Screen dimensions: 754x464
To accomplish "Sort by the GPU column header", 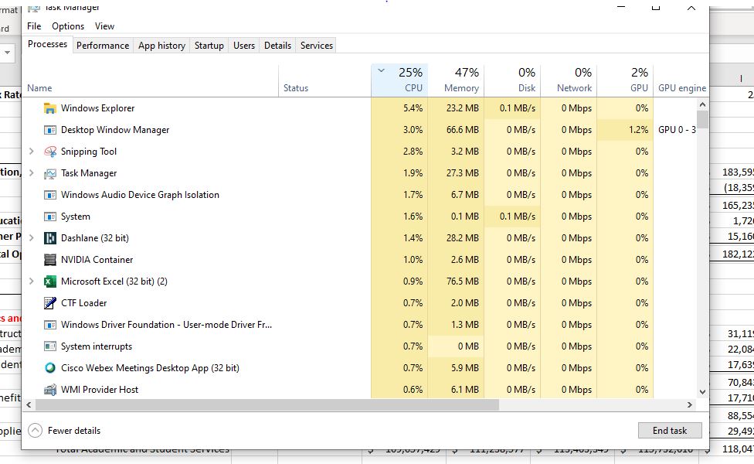I will 625,80.
